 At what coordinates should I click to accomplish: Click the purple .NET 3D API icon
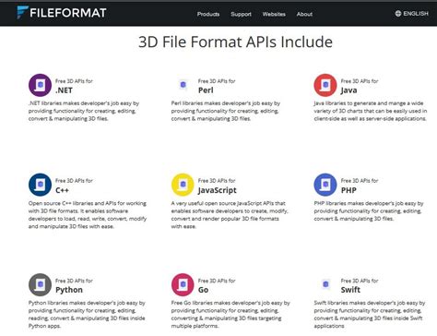[40, 85]
